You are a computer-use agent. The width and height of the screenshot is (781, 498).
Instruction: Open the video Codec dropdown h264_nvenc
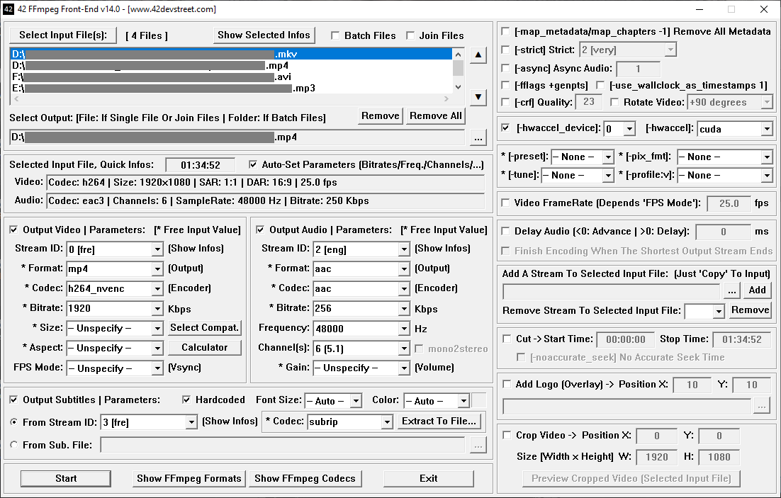(x=157, y=289)
